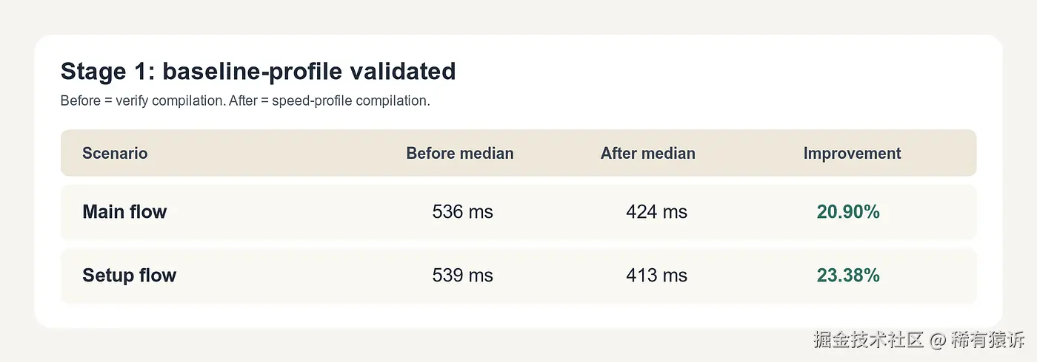
Task: Click the 539 ms before value
Action: coord(463,276)
